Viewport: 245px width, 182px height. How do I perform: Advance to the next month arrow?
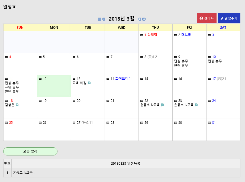tap(140, 19)
